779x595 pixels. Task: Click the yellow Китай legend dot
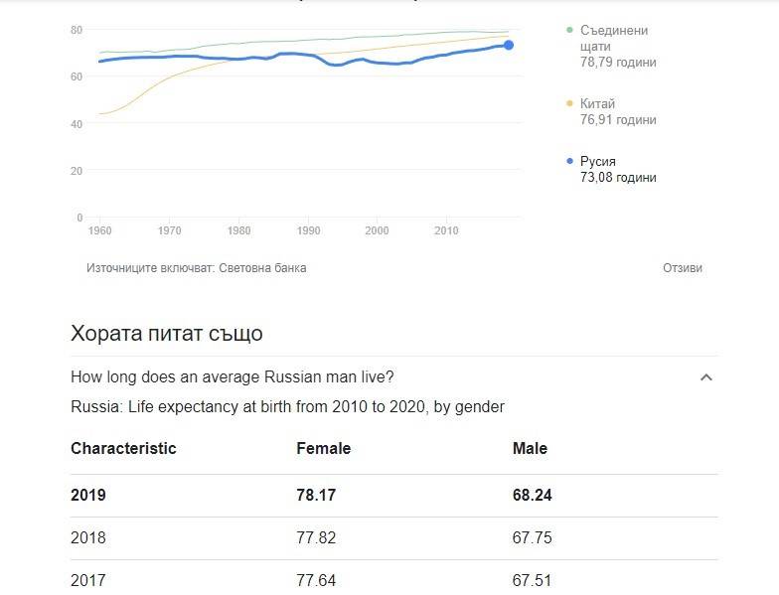(x=570, y=103)
